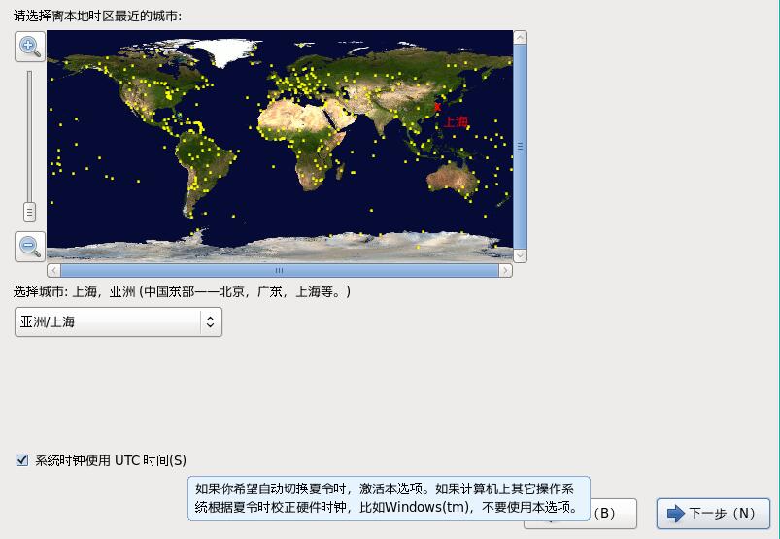Click the 请选择离本地时区最近的城市 heading
This screenshot has width=780, height=539.
point(97,16)
